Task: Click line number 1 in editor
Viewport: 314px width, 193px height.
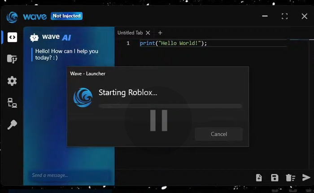Action: click(x=128, y=43)
